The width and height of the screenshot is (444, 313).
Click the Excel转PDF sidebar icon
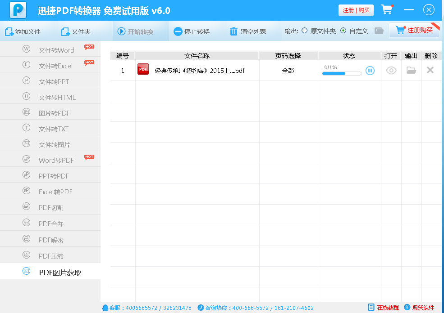point(26,191)
